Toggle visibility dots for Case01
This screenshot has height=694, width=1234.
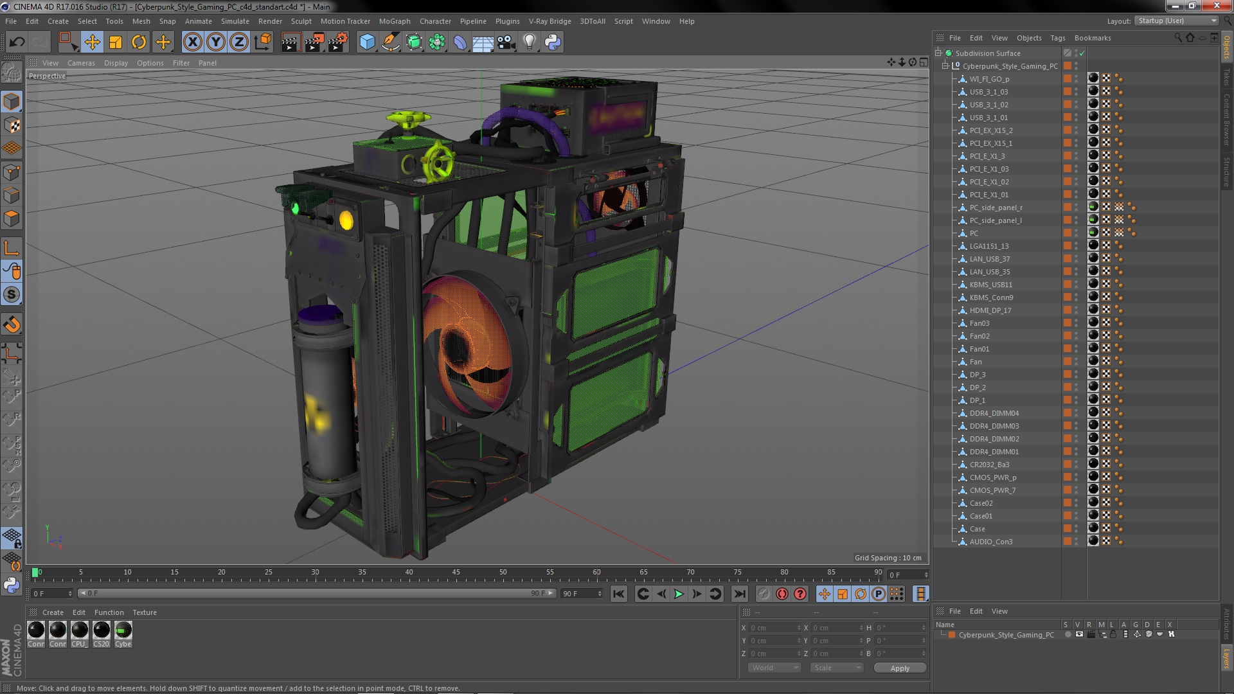[1077, 516]
